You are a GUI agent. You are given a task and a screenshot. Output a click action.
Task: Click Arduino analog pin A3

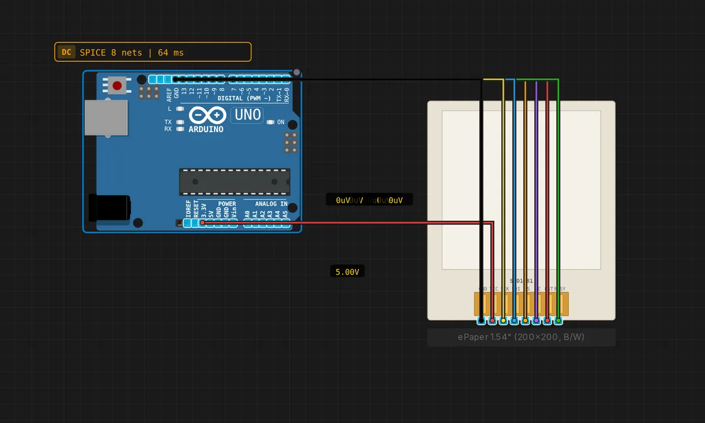tap(270, 223)
